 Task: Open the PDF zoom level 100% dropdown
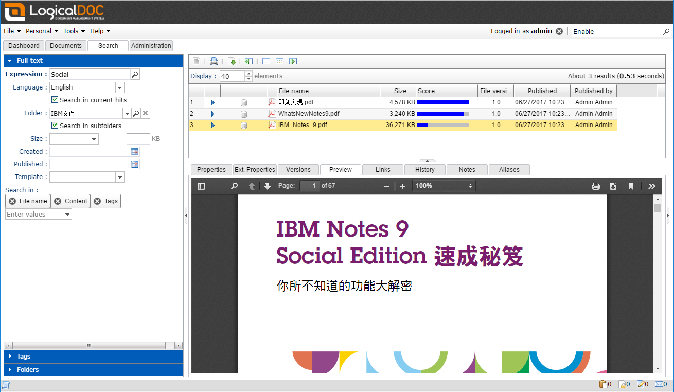[x=444, y=186]
